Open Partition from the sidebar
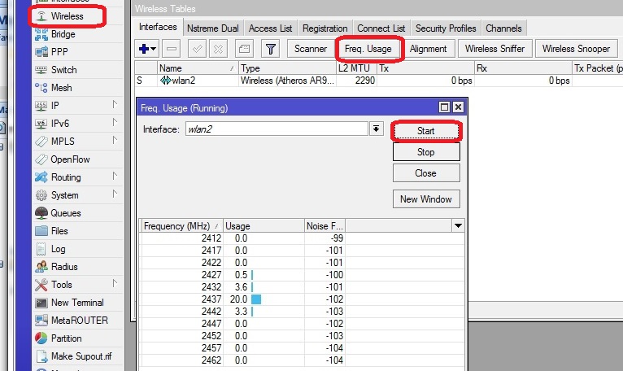Viewport: 623px width, 371px height. [x=66, y=338]
